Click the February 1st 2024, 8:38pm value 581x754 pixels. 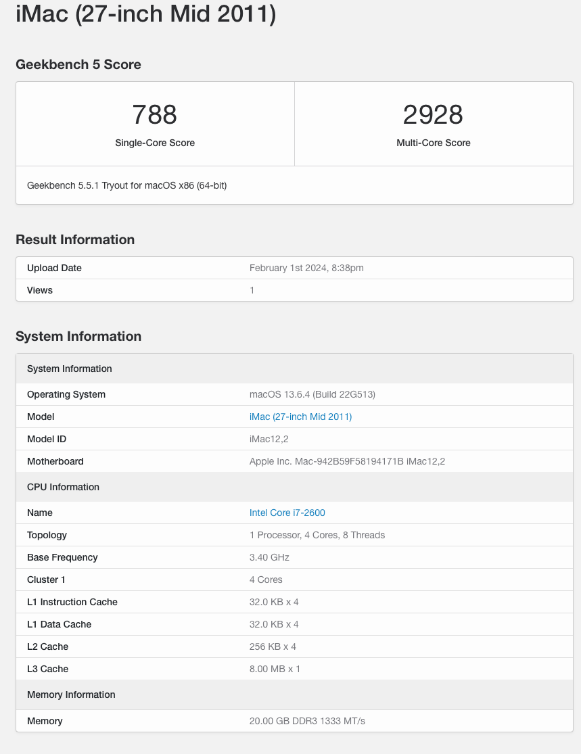tap(306, 268)
